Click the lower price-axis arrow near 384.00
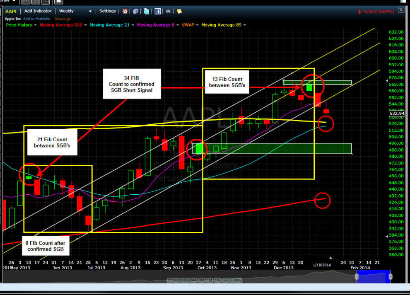This screenshot has width=410, height=295. 387,237
